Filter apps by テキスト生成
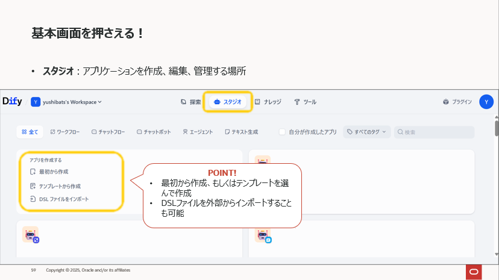The image size is (499, 280). click(241, 132)
